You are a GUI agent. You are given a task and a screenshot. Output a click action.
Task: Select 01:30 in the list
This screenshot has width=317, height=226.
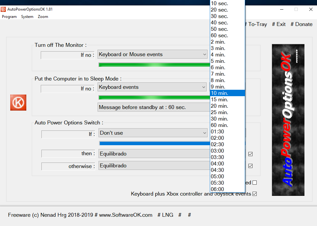227,131
